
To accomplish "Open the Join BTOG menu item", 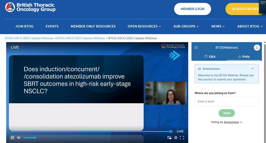I will click(x=24, y=26).
